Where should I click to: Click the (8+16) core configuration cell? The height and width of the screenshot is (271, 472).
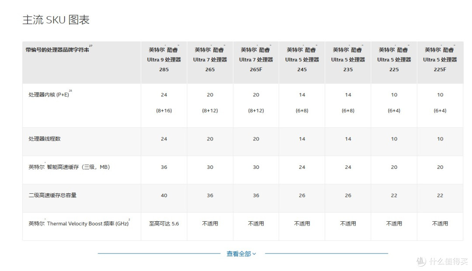pos(164,110)
